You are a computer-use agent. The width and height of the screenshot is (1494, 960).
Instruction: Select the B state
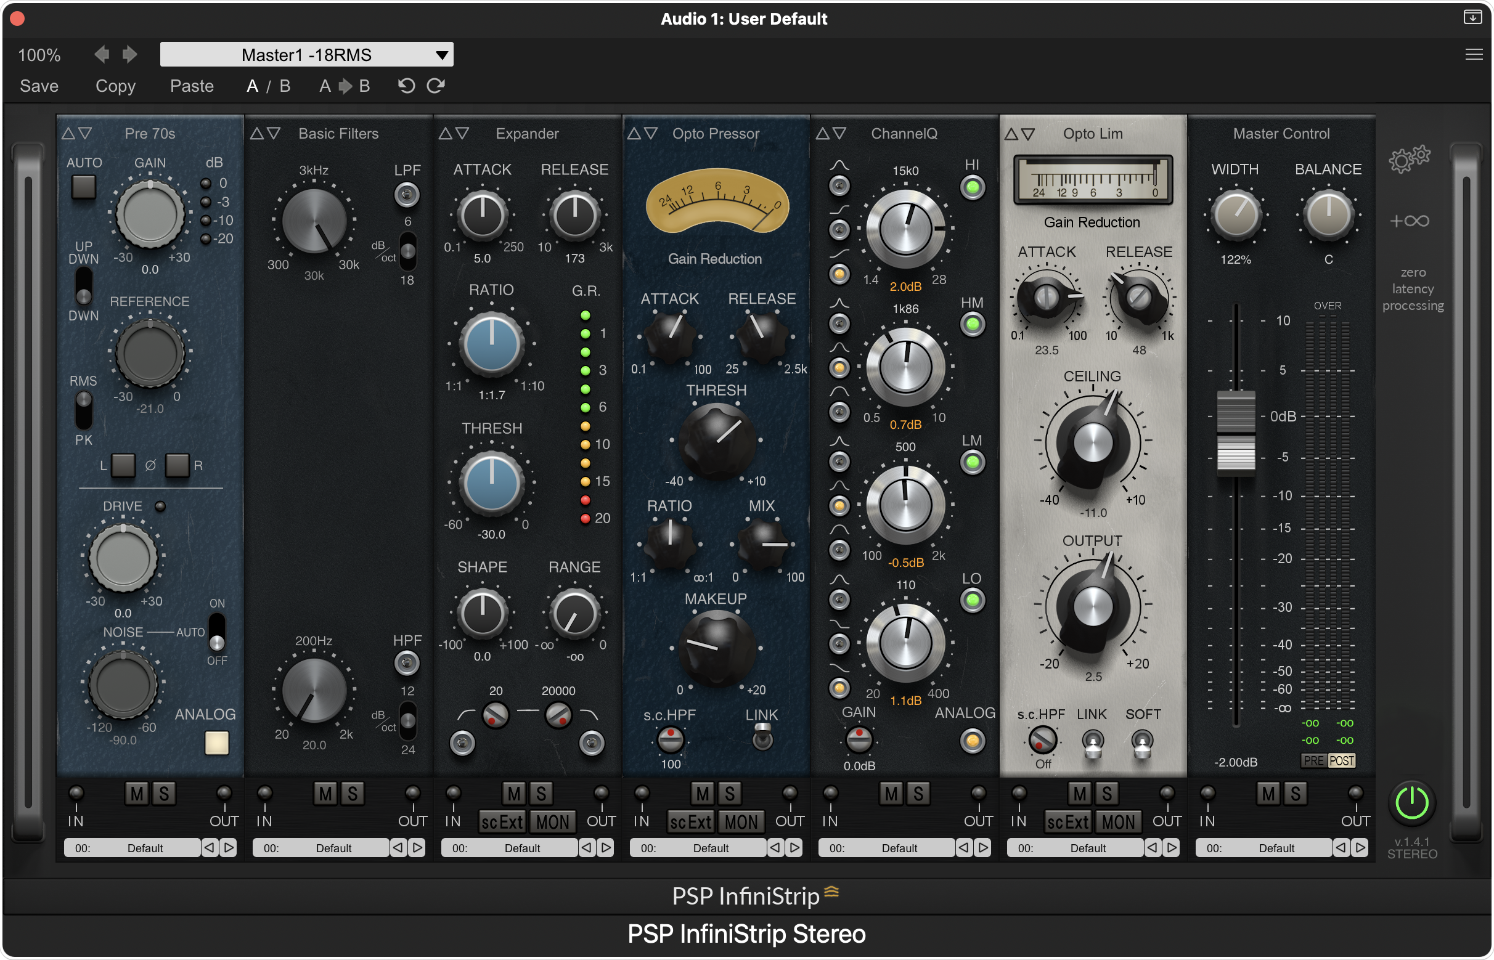pos(285,86)
